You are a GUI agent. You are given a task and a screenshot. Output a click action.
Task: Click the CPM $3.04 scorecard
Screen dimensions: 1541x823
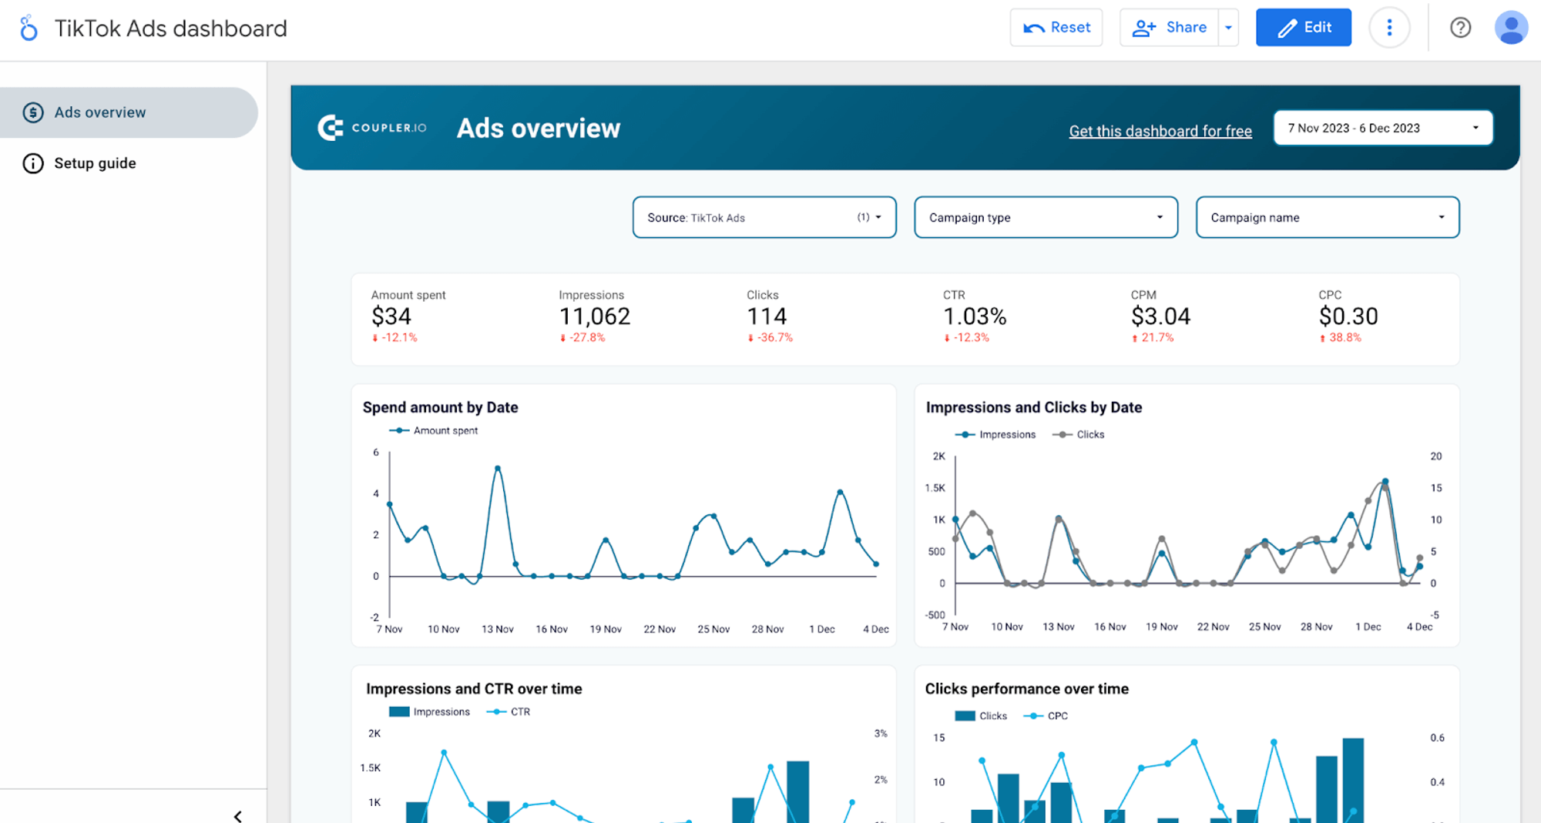click(x=1160, y=316)
